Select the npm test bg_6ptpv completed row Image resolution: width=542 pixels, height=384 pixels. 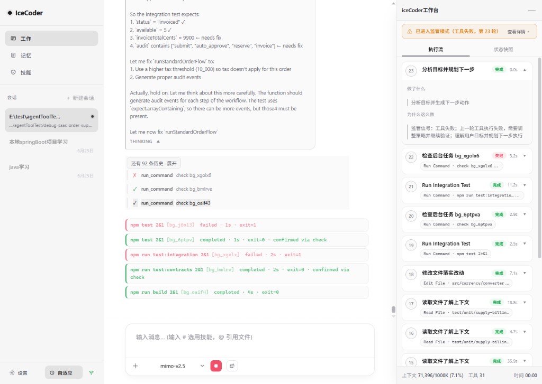point(247,240)
